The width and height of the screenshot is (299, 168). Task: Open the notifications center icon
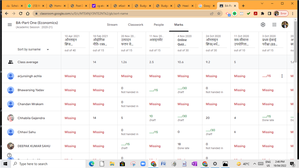[292, 164]
